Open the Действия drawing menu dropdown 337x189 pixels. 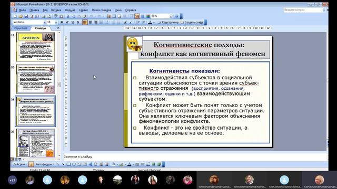(x=20, y=164)
